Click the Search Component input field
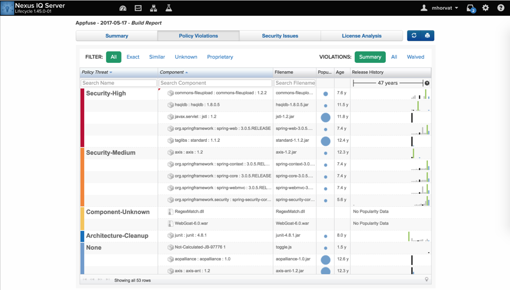This screenshot has width=510, height=290. tap(215, 83)
